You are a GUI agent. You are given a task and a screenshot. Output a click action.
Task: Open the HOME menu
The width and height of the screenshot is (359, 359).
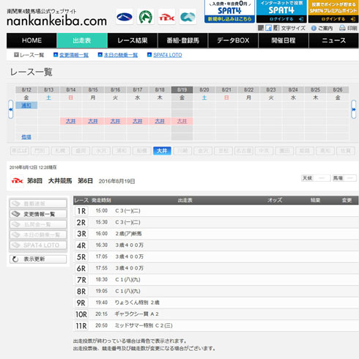tap(32, 40)
